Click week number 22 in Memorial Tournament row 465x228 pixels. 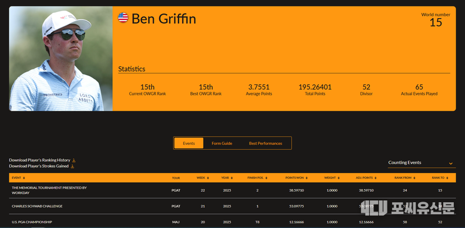[203, 190]
